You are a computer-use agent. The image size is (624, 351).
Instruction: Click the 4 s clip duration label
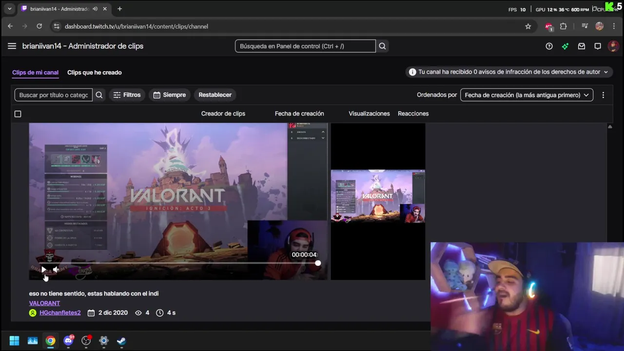171,313
